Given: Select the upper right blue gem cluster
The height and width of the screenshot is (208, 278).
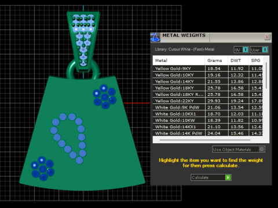Looking at the screenshot, I should [x=105, y=96].
